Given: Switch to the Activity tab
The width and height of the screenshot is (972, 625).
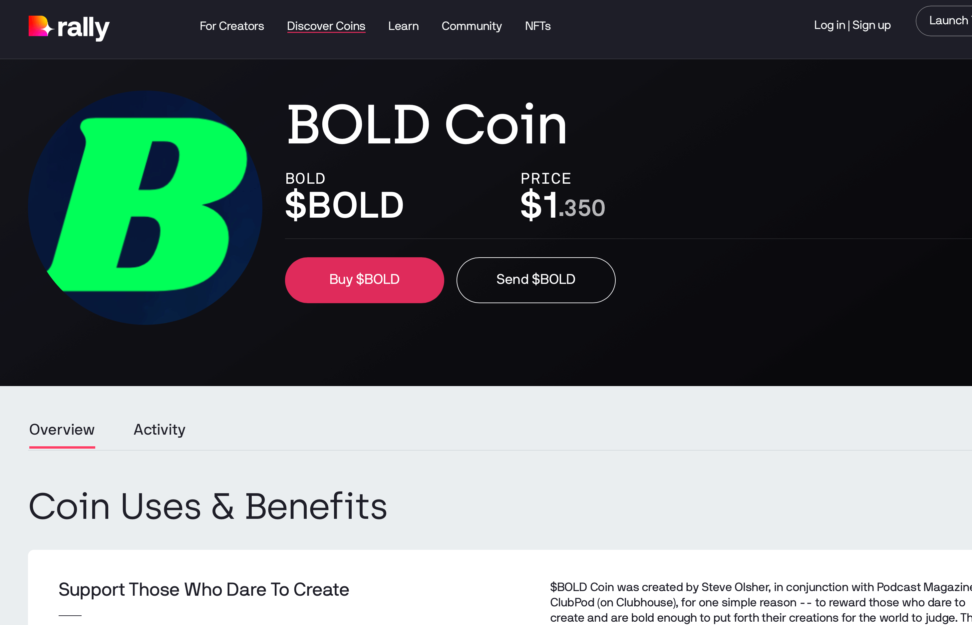Looking at the screenshot, I should tap(159, 429).
